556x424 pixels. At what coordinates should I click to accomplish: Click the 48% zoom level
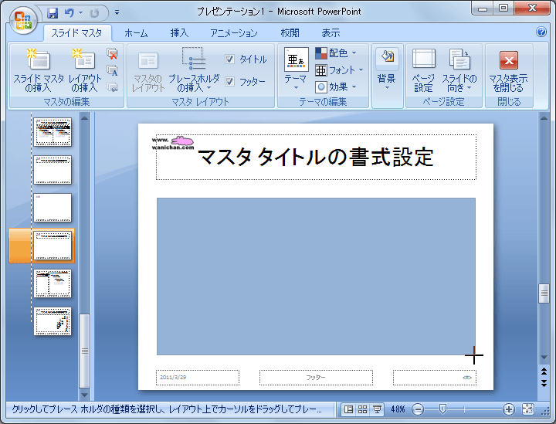tap(398, 409)
